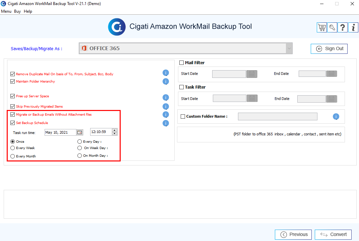
Task: Click the PST folder to office 365 note
Action: [287, 134]
